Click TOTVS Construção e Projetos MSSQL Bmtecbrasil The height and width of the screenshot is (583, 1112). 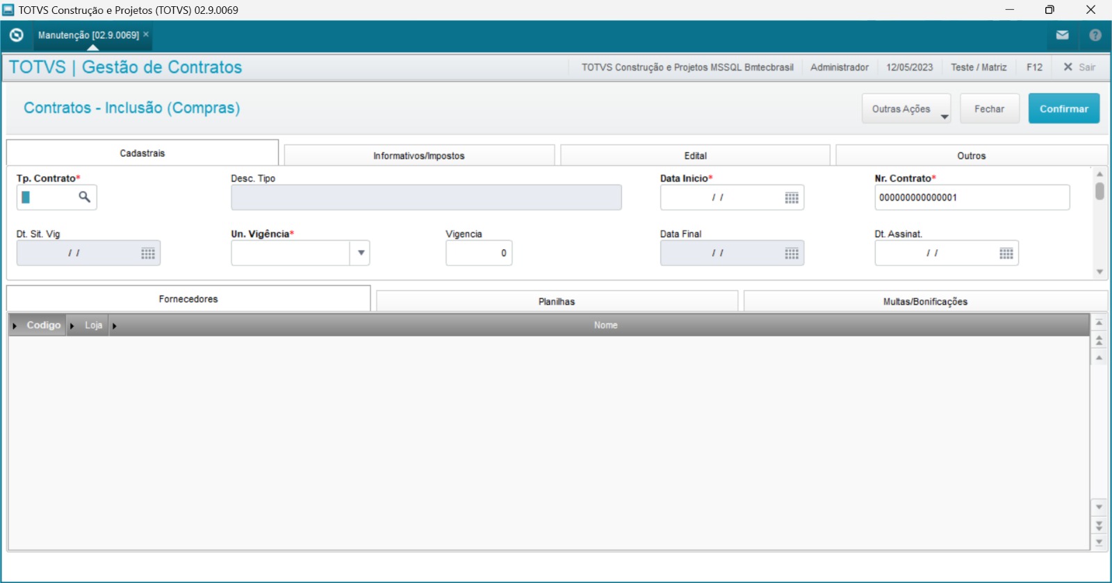687,67
